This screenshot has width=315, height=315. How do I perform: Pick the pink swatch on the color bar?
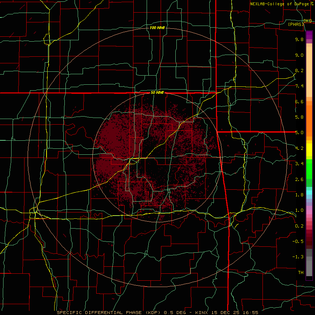(x=309, y=212)
